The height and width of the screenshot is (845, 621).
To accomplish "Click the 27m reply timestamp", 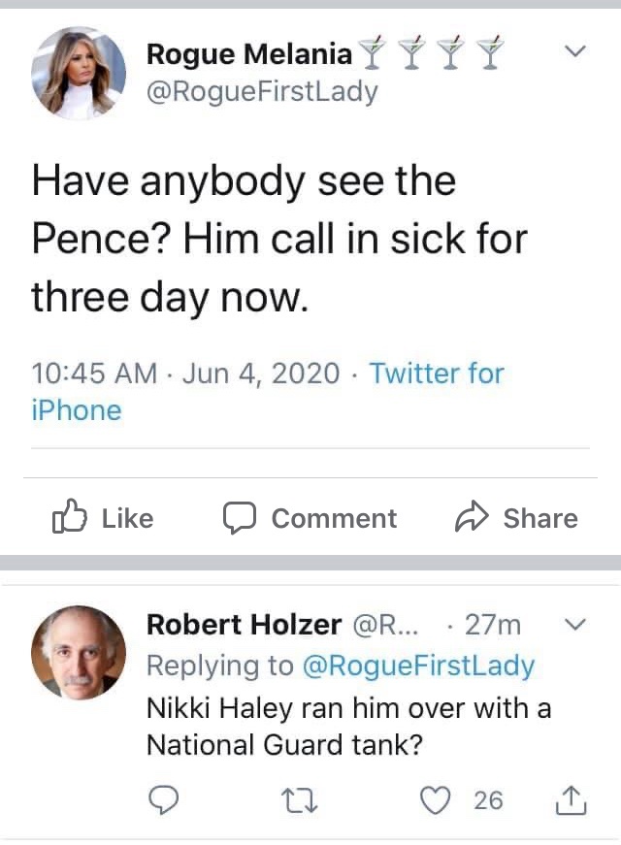I will point(493,624).
